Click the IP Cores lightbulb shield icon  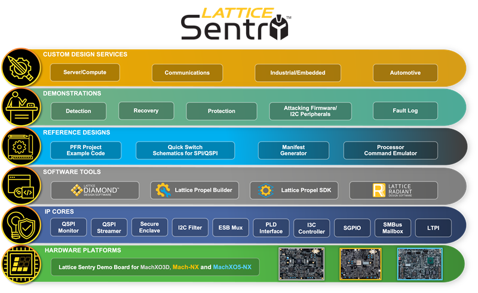20,226
